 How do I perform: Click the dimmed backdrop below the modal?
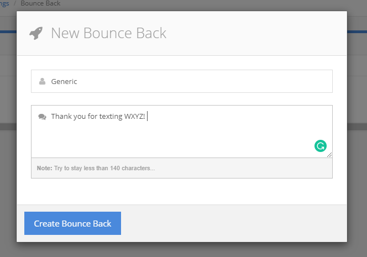182,250
